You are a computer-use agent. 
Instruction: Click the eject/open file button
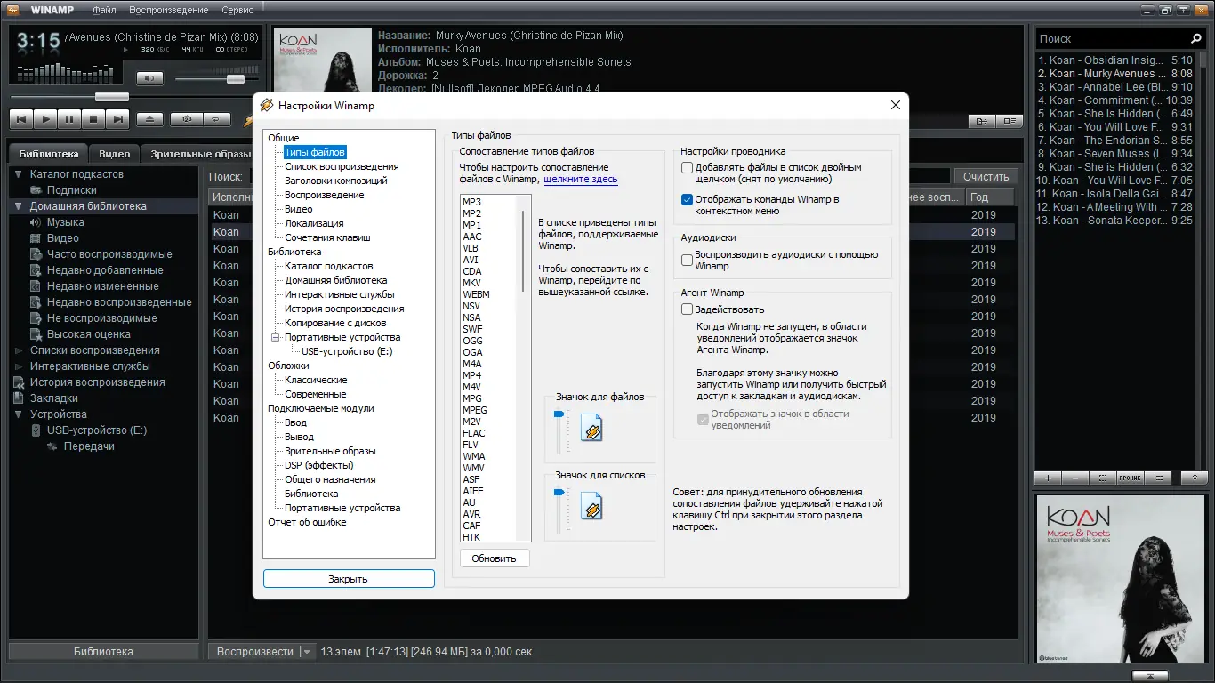[x=149, y=118]
